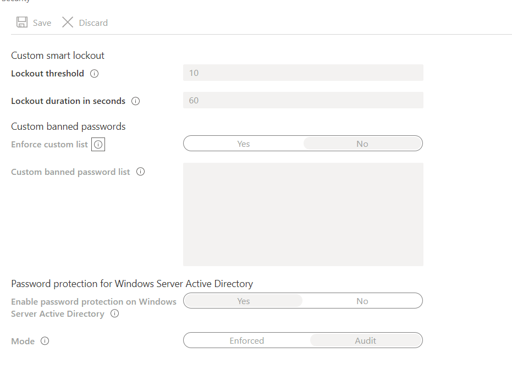Click info icon beside Lockout threshold
Image resolution: width=512 pixels, height=369 pixels.
(x=94, y=74)
